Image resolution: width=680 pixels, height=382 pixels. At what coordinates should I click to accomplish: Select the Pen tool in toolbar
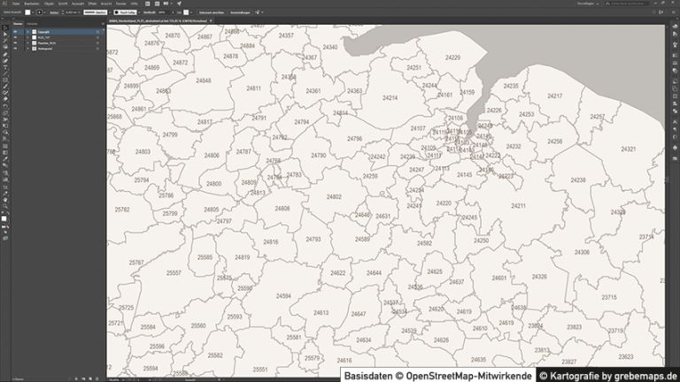point(4,54)
